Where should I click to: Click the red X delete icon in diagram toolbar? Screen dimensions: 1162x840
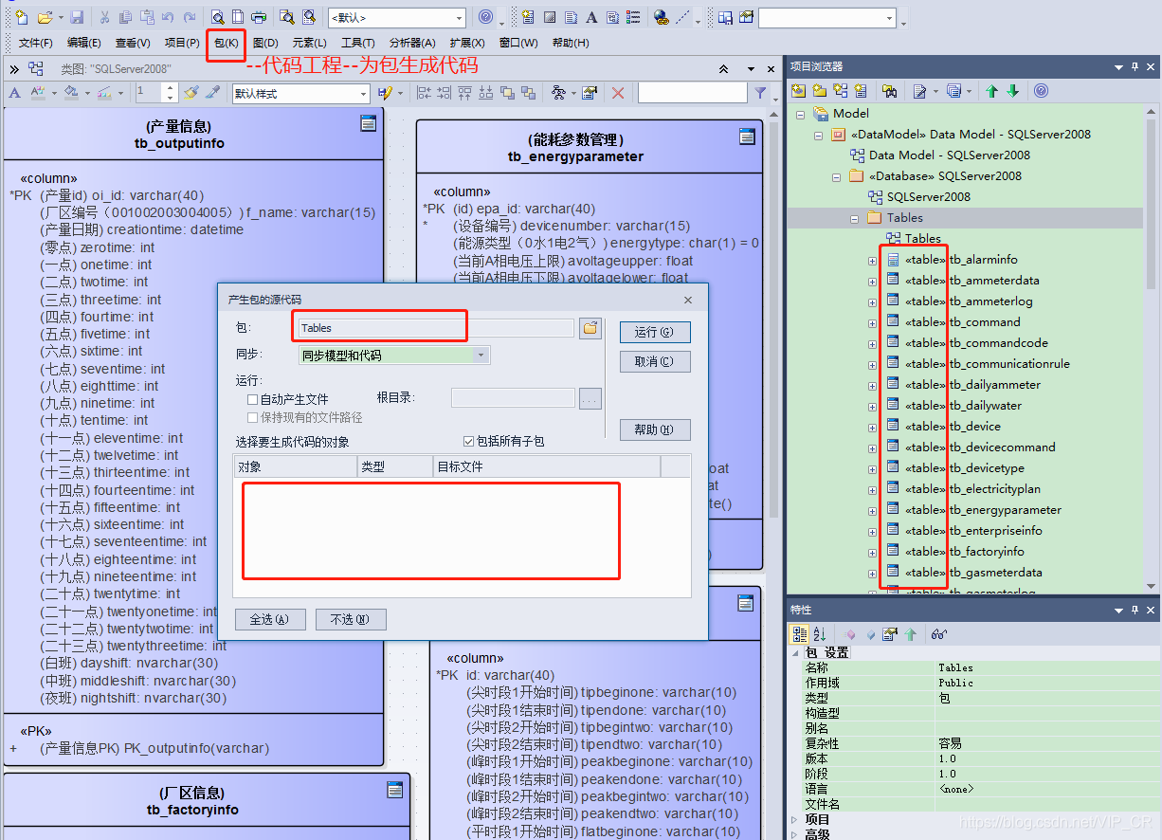pyautogui.click(x=618, y=93)
